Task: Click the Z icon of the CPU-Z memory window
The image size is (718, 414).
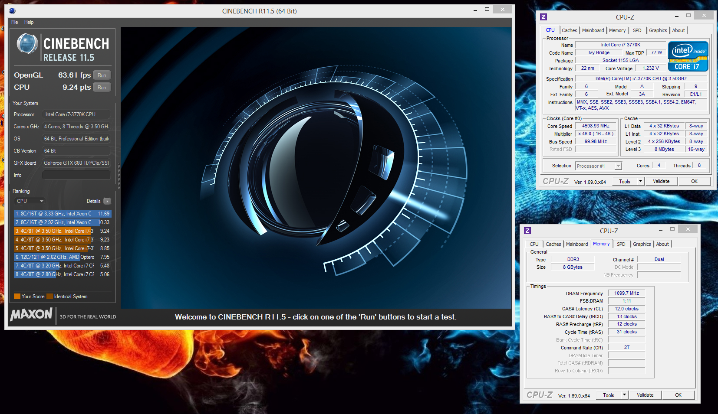Action: [527, 231]
